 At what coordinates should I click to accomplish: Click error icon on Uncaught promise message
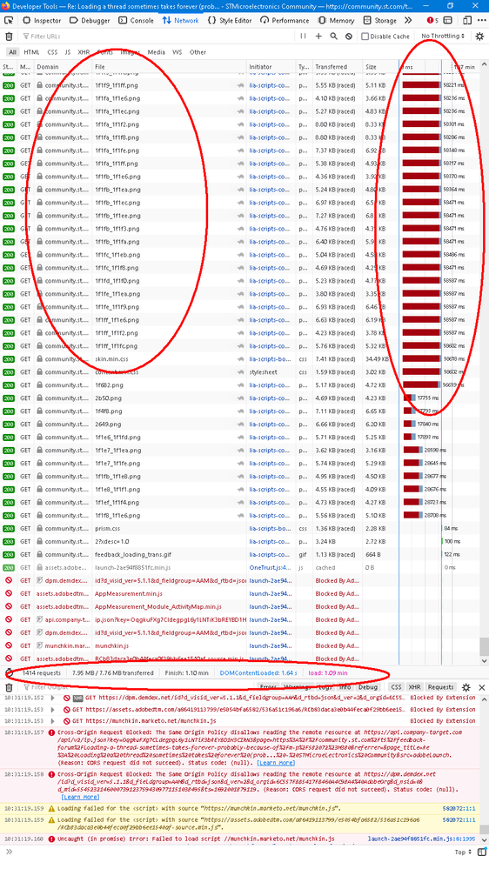coord(51,839)
